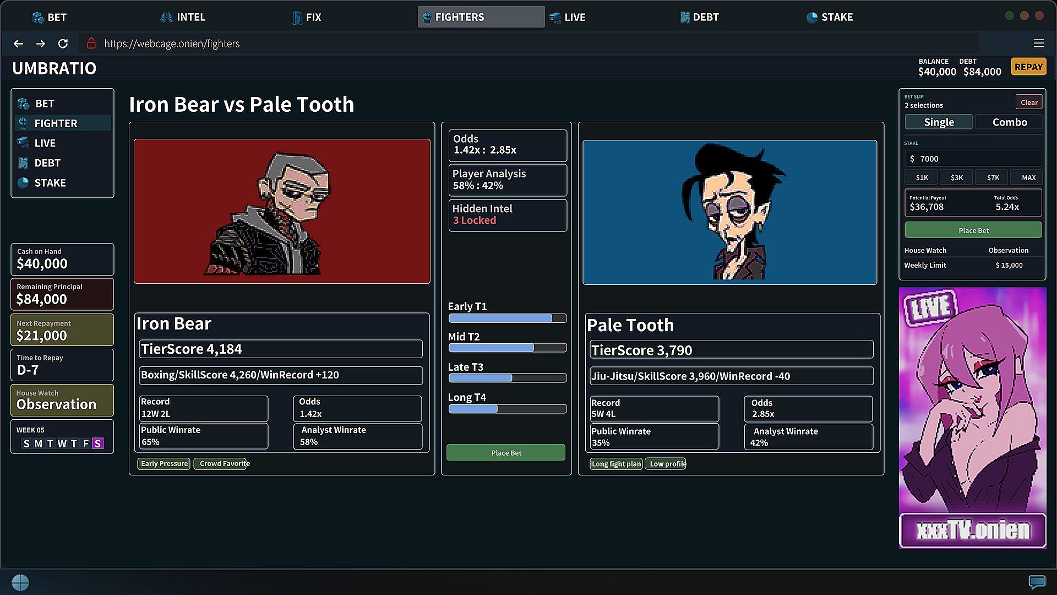Select STAKE in the sidebar menu

point(63,183)
